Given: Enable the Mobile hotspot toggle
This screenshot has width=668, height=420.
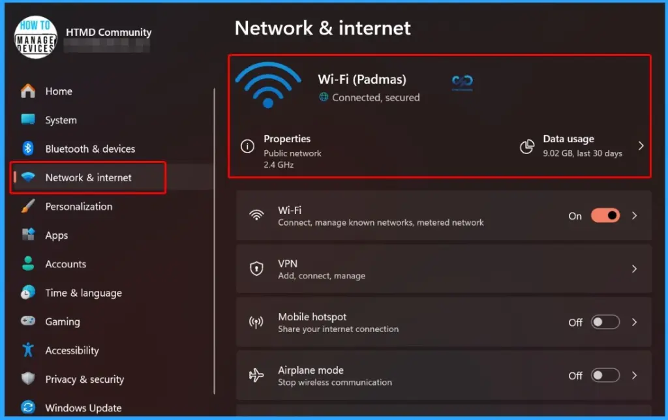Looking at the screenshot, I should coord(605,322).
